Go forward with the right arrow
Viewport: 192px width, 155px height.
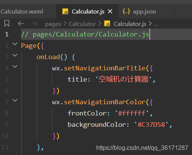[34, 24]
